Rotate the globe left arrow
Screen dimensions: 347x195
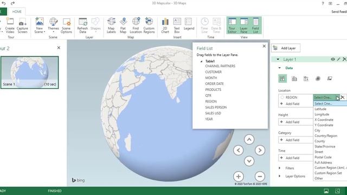238,151
